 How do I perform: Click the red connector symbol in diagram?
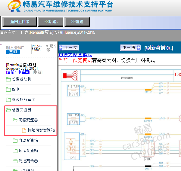[70, 76]
